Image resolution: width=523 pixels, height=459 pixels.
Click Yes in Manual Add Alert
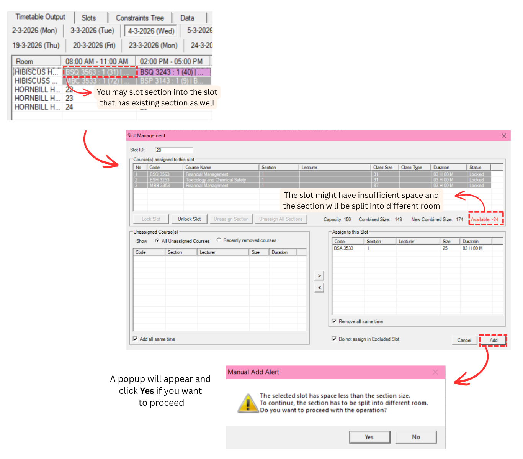click(369, 437)
